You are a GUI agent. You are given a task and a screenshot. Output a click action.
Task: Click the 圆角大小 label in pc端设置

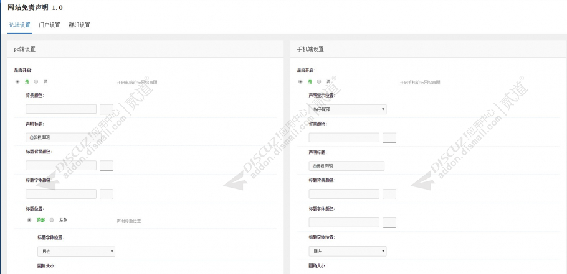(x=46, y=266)
